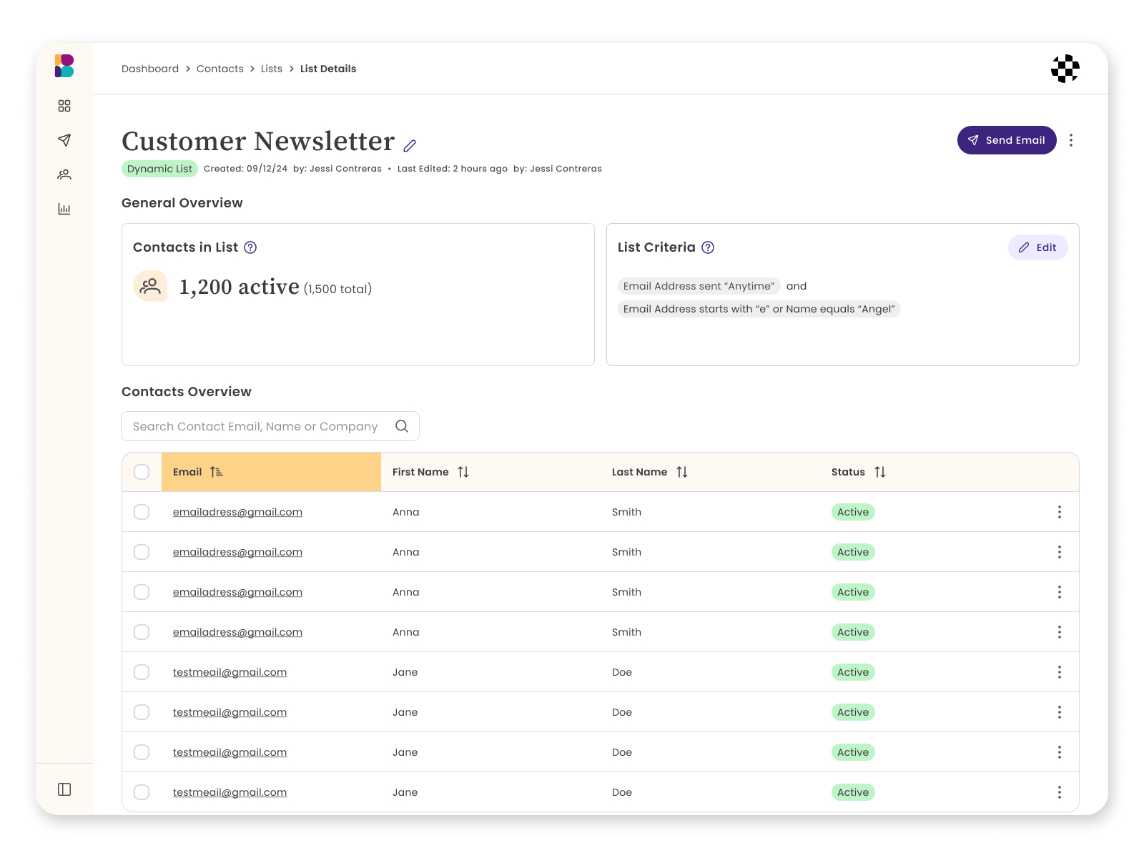The height and width of the screenshot is (858, 1144).
Task: Open the third testmeail@gmail.com link
Action: point(230,752)
